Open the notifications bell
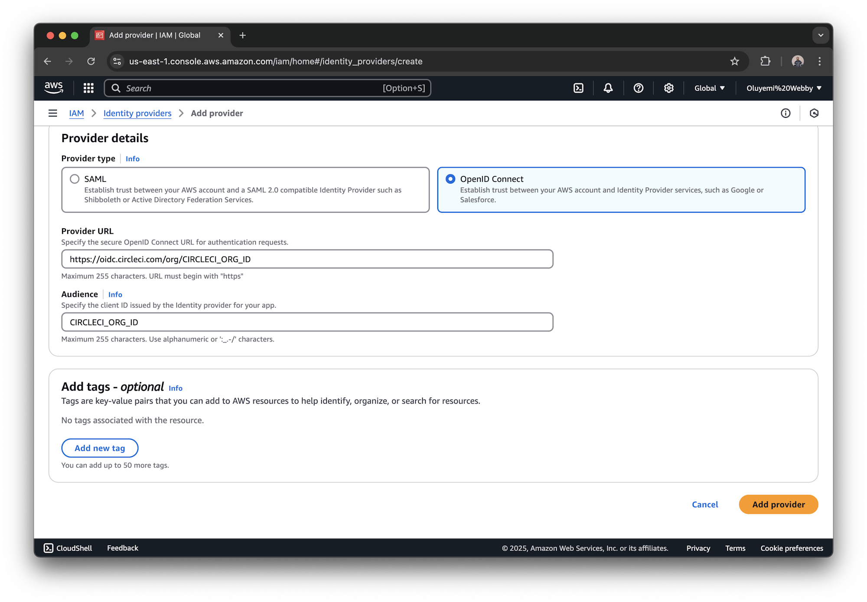 (x=607, y=88)
